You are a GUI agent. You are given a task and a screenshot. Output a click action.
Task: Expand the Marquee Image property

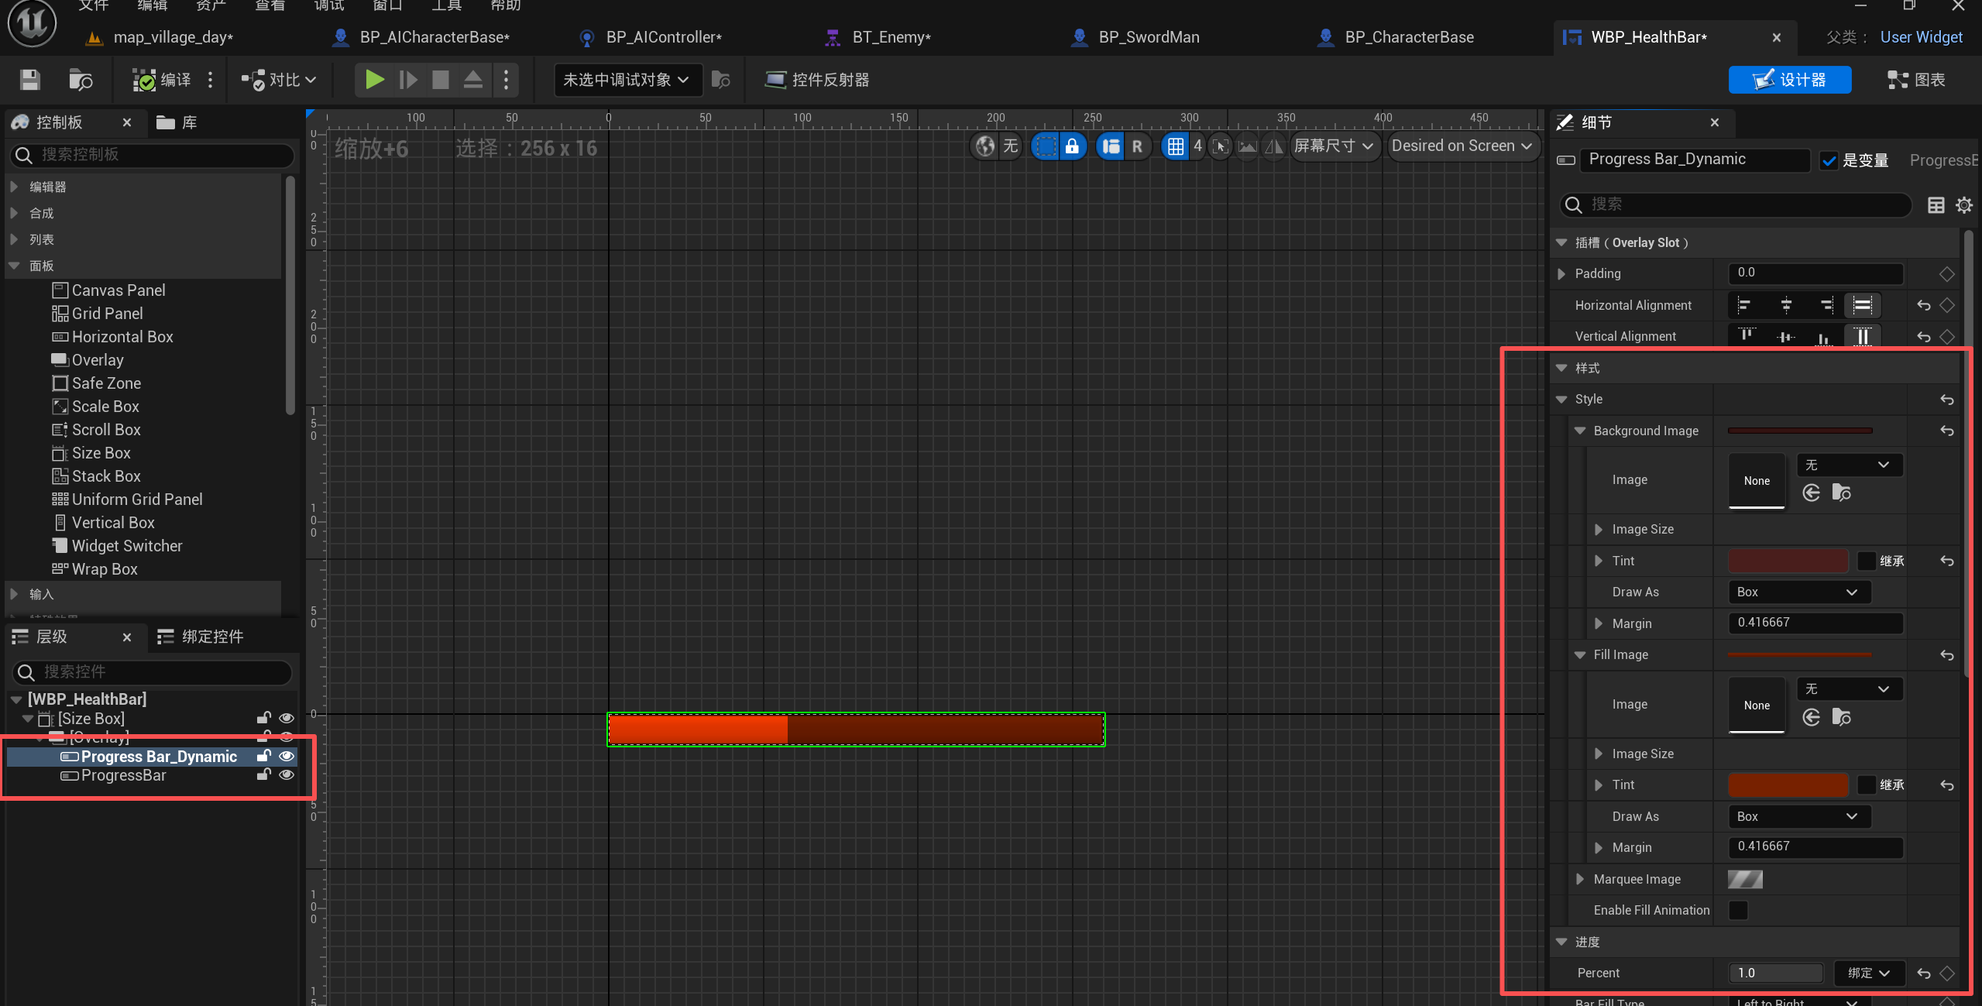click(x=1580, y=880)
